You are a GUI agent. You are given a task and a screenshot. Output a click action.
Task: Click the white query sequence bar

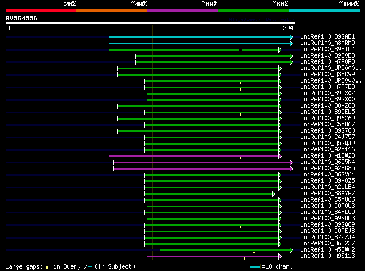[x=151, y=23]
